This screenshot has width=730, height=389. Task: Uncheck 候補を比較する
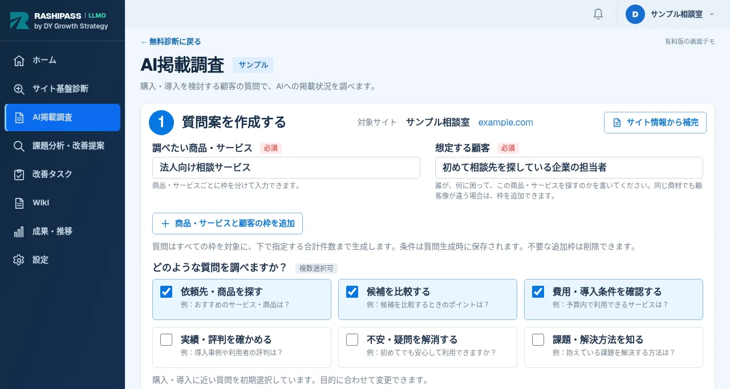[352, 291]
